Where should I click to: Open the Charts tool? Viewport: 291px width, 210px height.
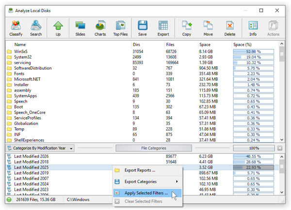(100, 28)
